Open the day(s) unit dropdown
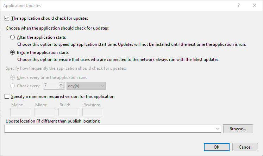The width and height of the screenshot is (263, 156). coord(86,86)
